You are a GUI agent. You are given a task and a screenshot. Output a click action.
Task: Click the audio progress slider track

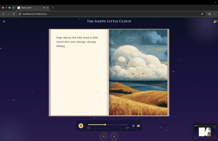tap(108, 125)
